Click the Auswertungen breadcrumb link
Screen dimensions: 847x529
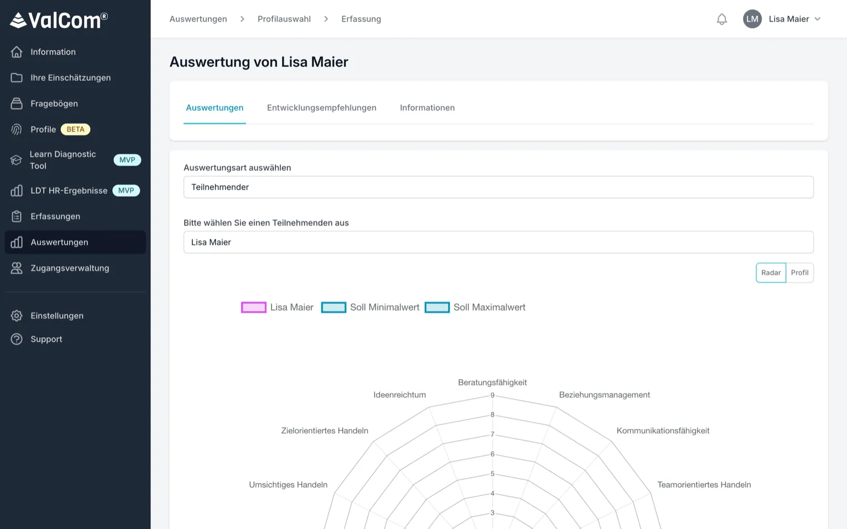(x=198, y=19)
